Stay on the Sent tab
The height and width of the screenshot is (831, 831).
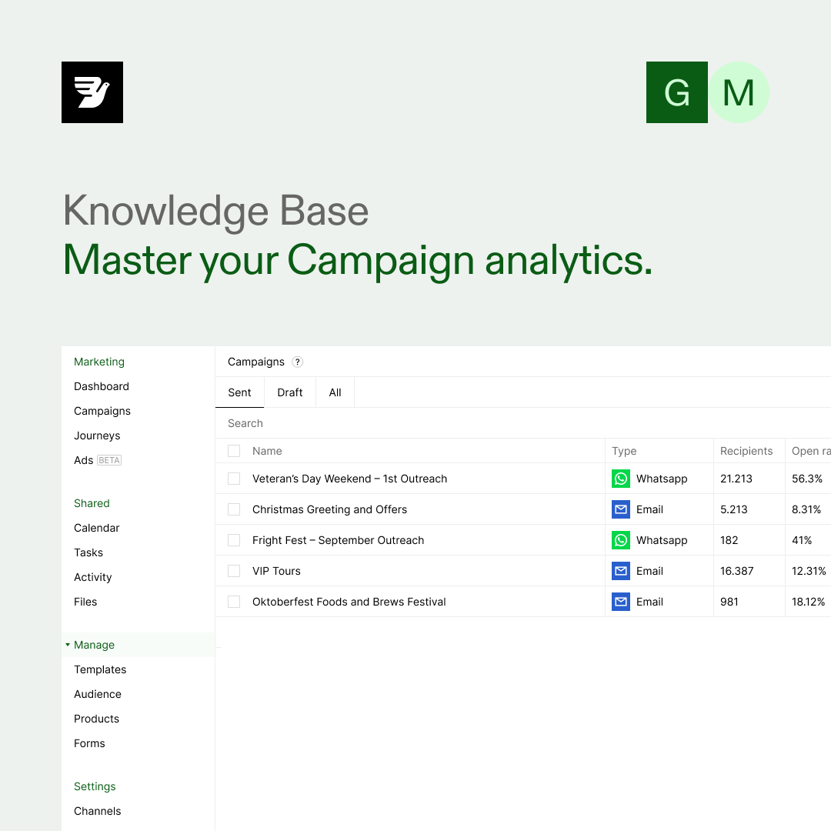pos(239,392)
